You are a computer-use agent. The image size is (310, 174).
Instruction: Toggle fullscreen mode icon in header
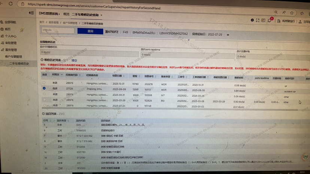pos(258,20)
